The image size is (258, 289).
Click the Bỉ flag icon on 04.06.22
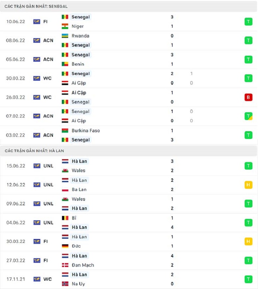tap(65, 218)
